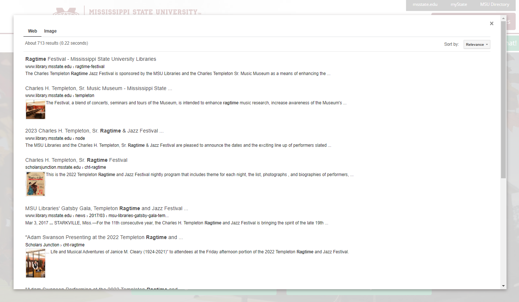
Task: Open Charles H. Templeton, Sr. Music Museum result
Action: (99, 88)
